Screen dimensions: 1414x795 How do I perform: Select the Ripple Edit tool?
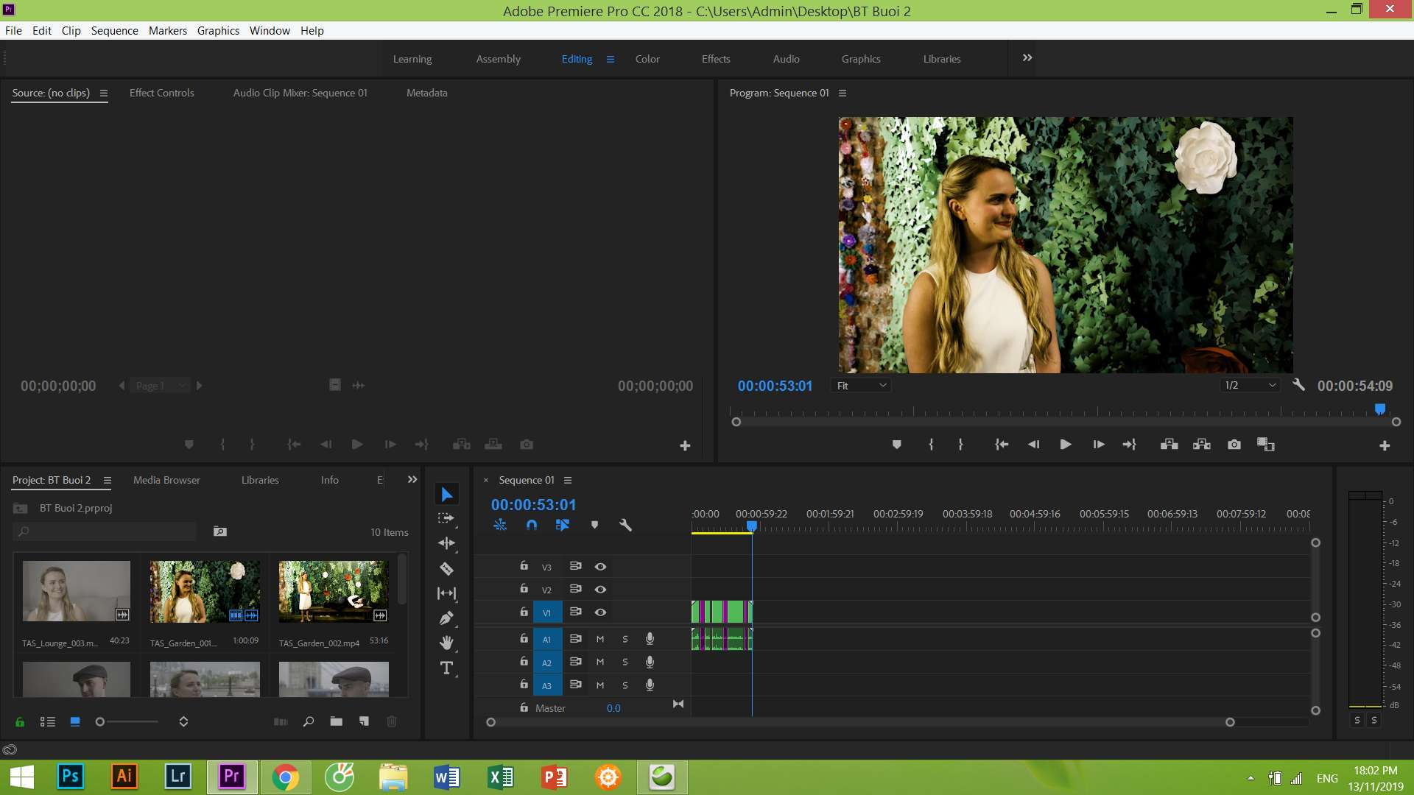click(446, 543)
